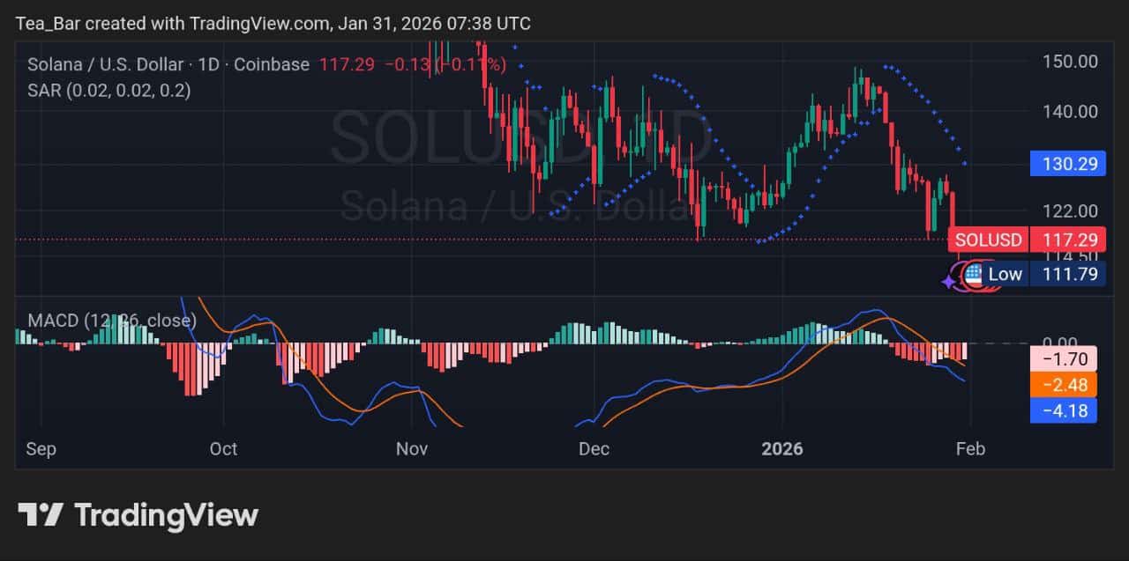Image resolution: width=1129 pixels, height=561 pixels.
Task: Select the Feb label on time axis
Action: click(x=971, y=449)
